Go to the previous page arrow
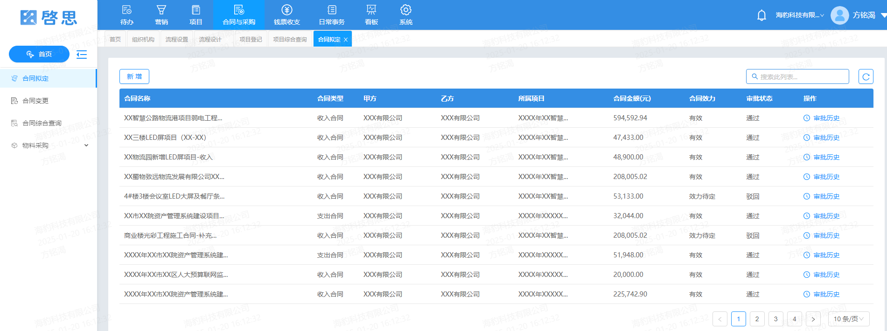Screen dimensions: 887x331 coord(720,319)
